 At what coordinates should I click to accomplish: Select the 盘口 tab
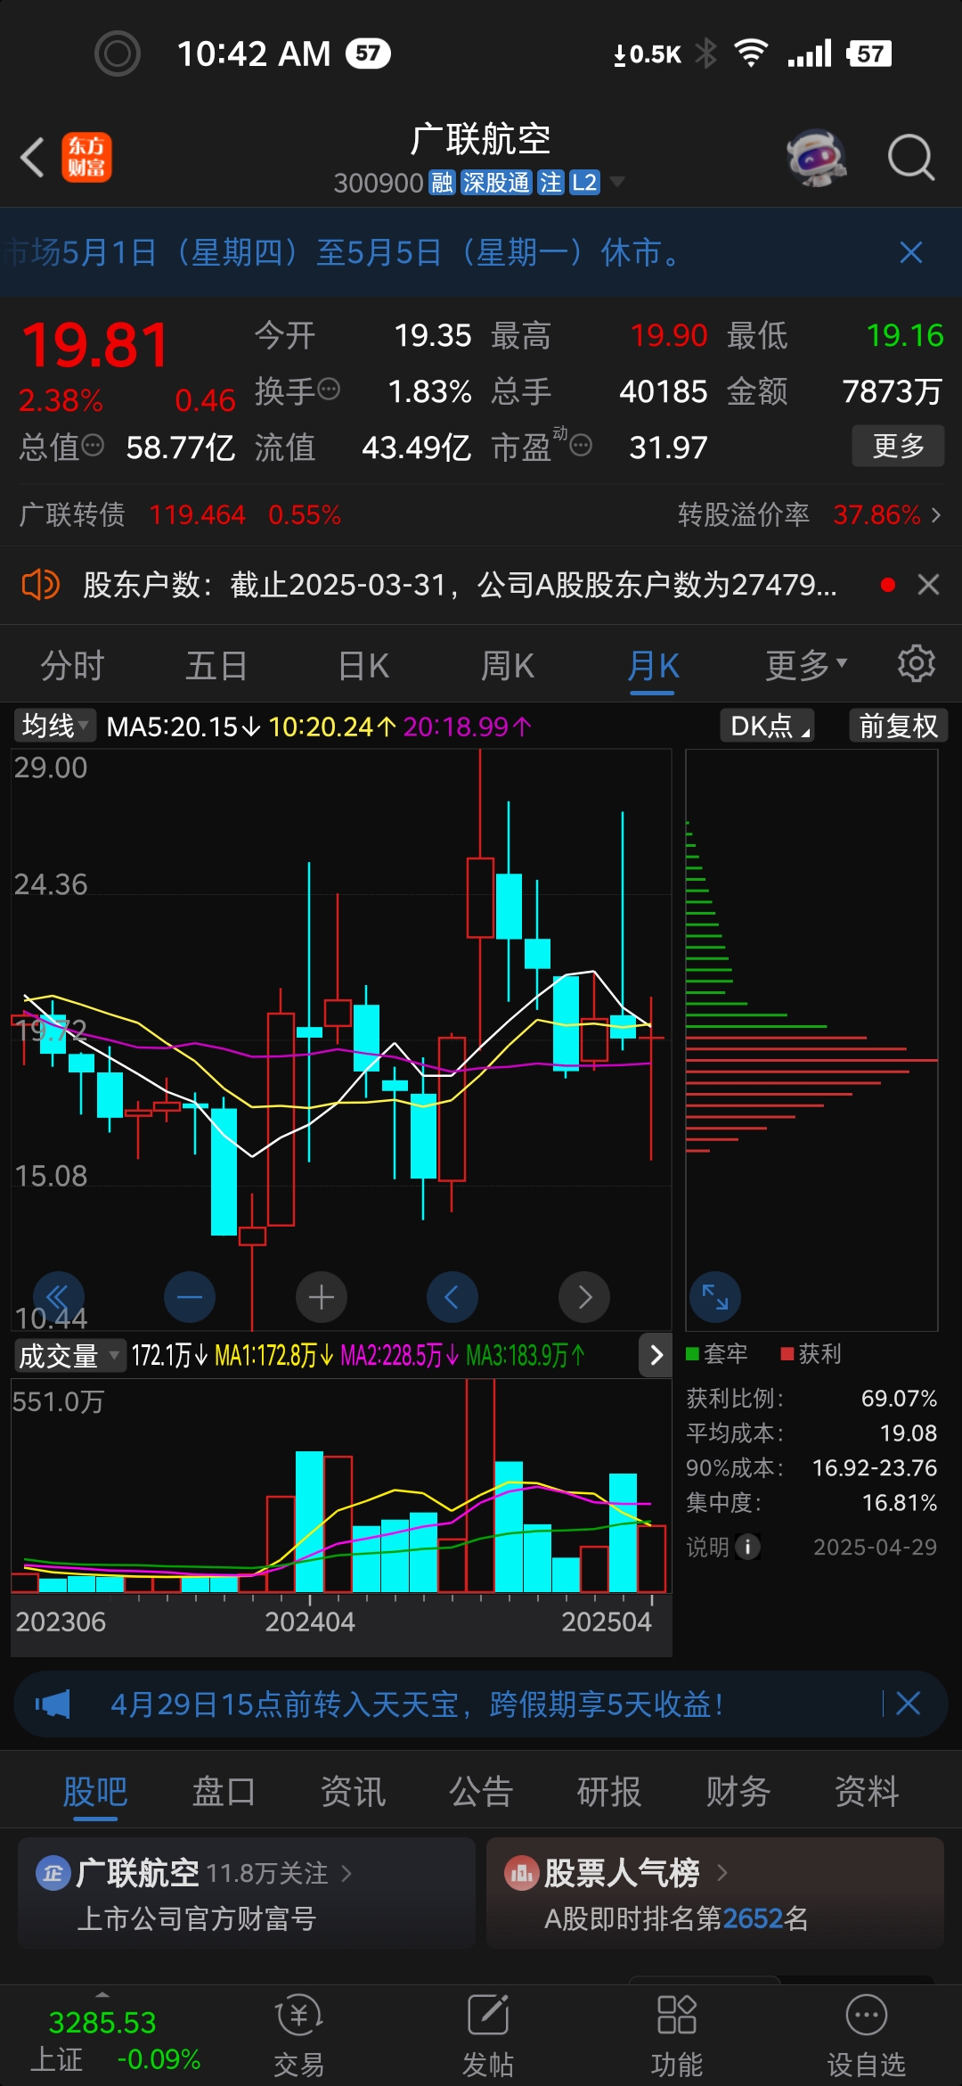(224, 1792)
